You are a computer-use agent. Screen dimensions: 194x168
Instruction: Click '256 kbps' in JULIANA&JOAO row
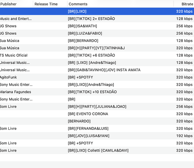[x=184, y=107]
